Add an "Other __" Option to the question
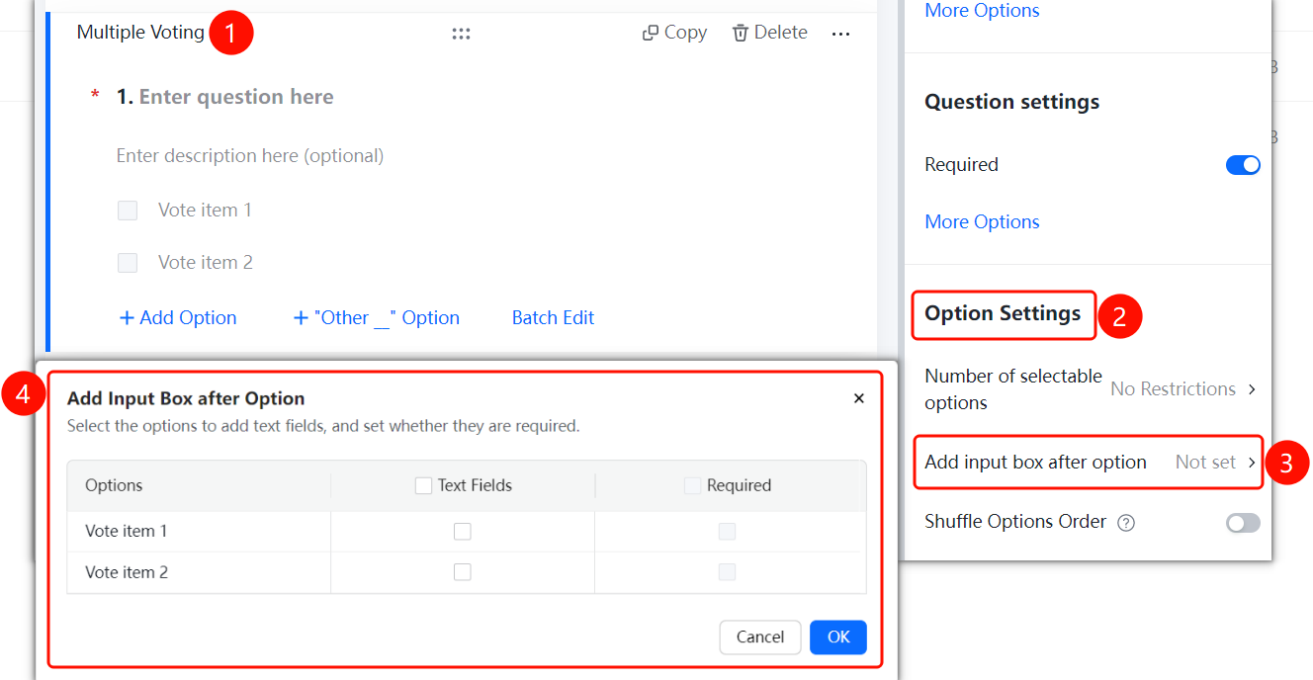The image size is (1313, 680). pos(377,318)
